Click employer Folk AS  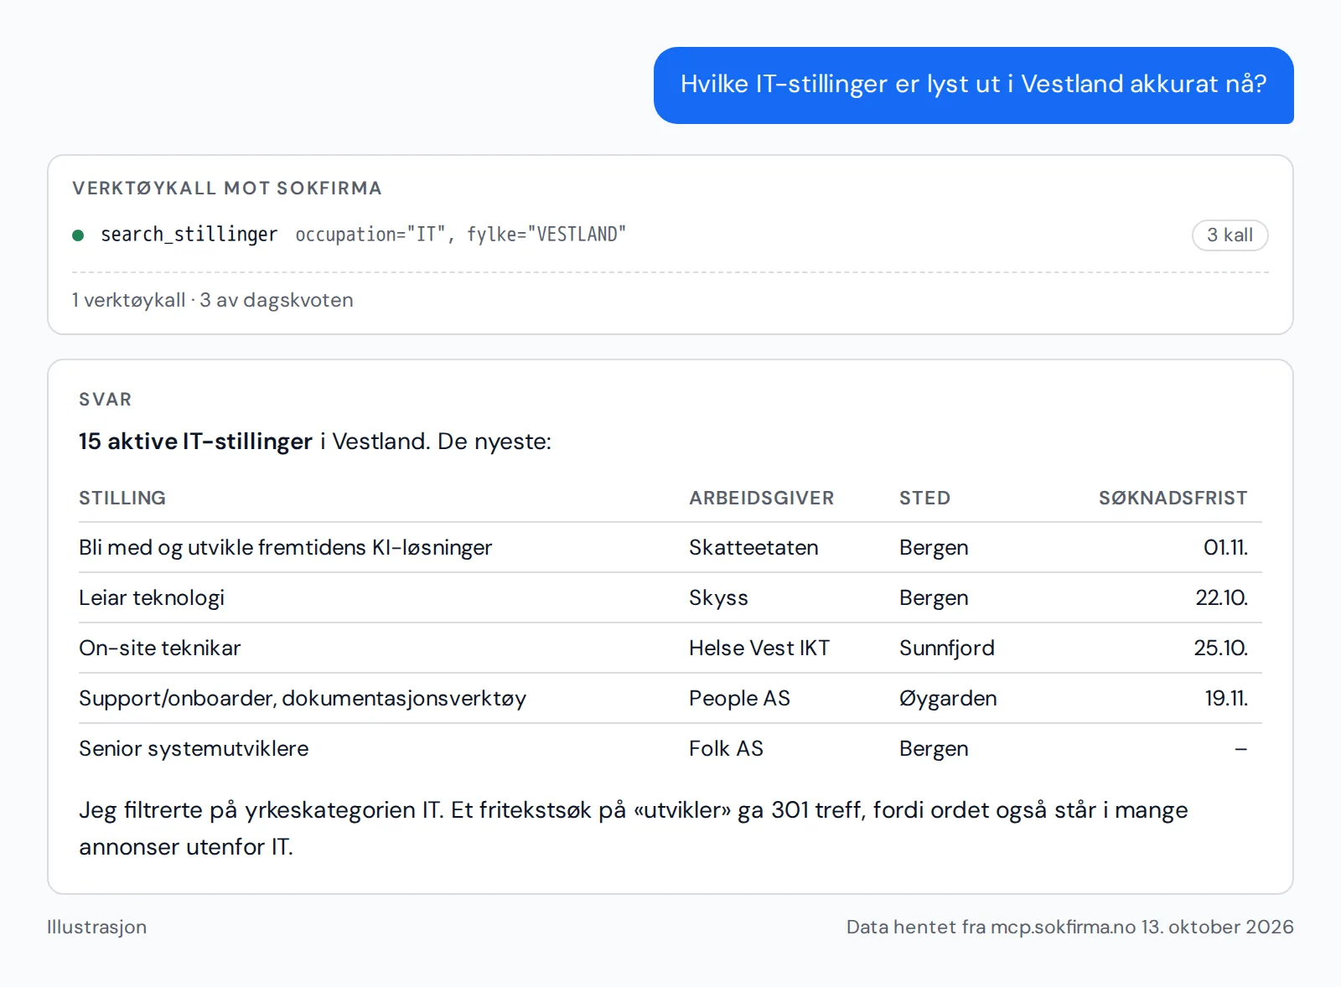click(726, 748)
